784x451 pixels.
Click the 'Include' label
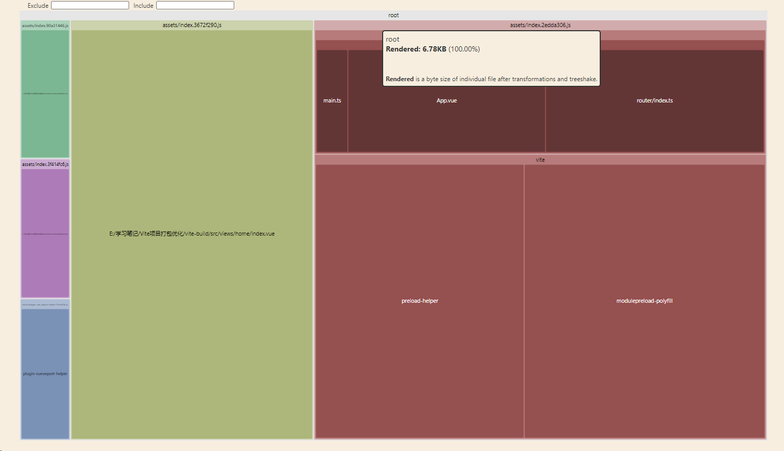pos(143,6)
